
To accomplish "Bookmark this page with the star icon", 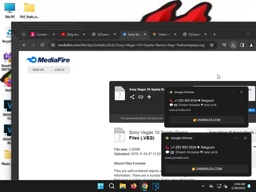I will (x=211, y=45).
